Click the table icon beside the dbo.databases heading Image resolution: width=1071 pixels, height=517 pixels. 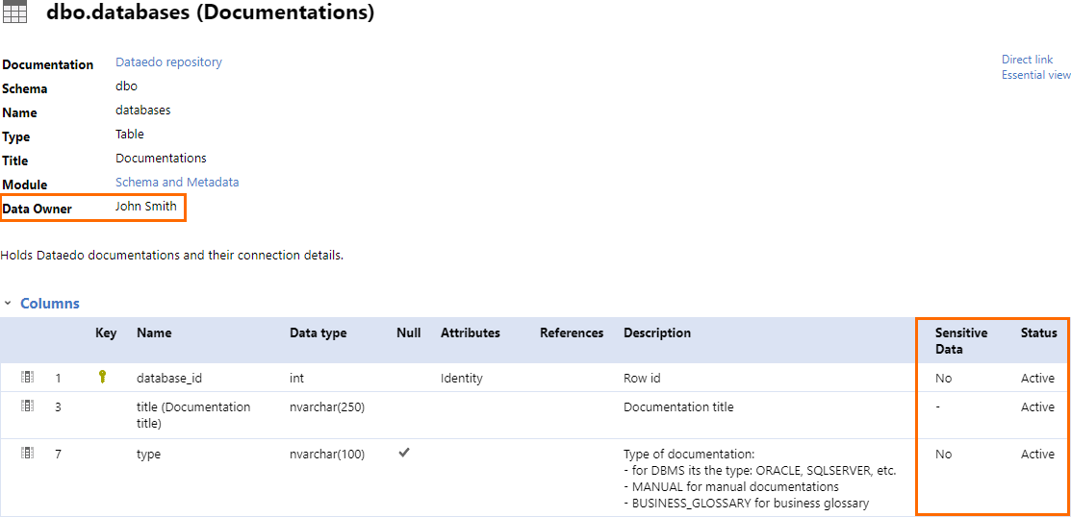click(x=15, y=12)
